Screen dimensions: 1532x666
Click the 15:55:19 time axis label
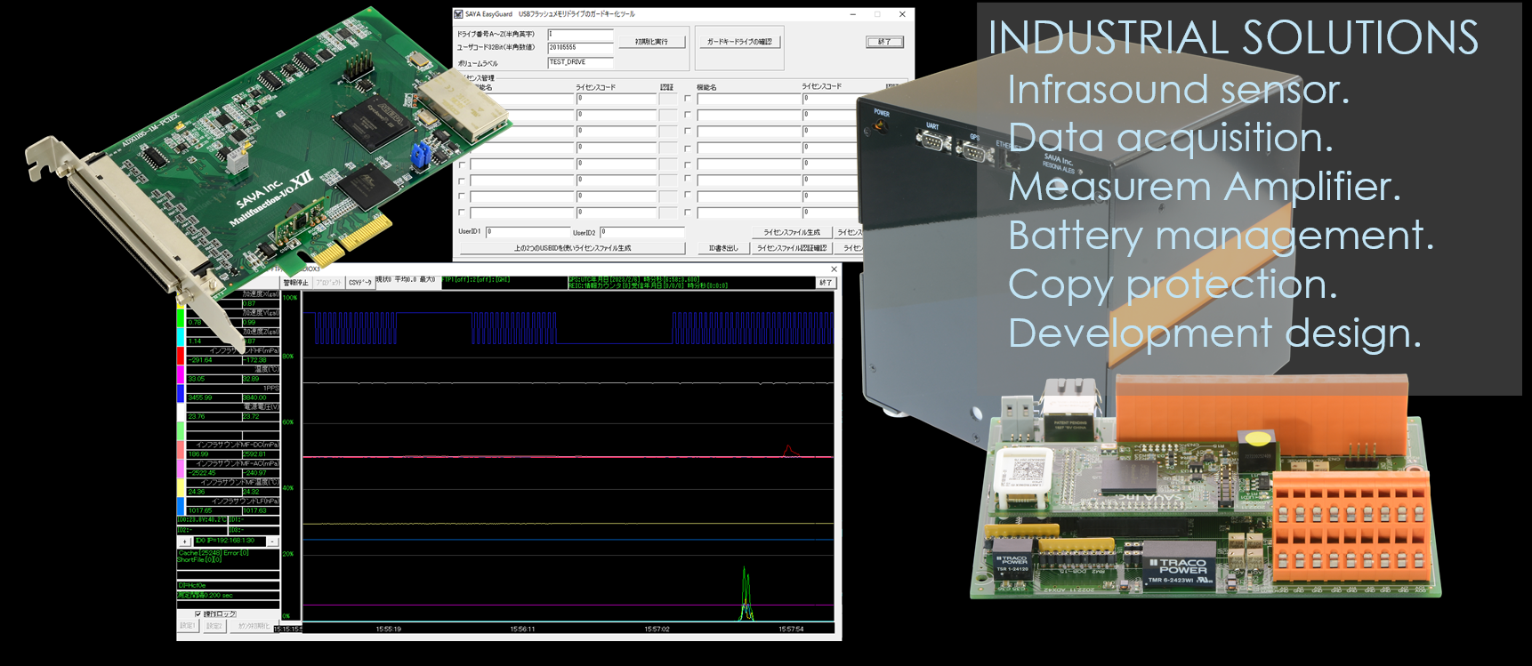pos(388,630)
